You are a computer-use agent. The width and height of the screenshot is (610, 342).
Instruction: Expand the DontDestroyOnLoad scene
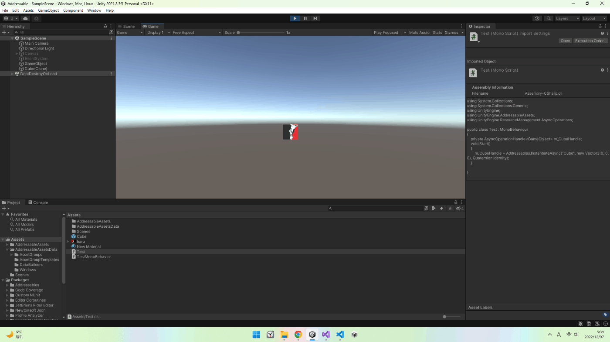pyautogui.click(x=13, y=74)
